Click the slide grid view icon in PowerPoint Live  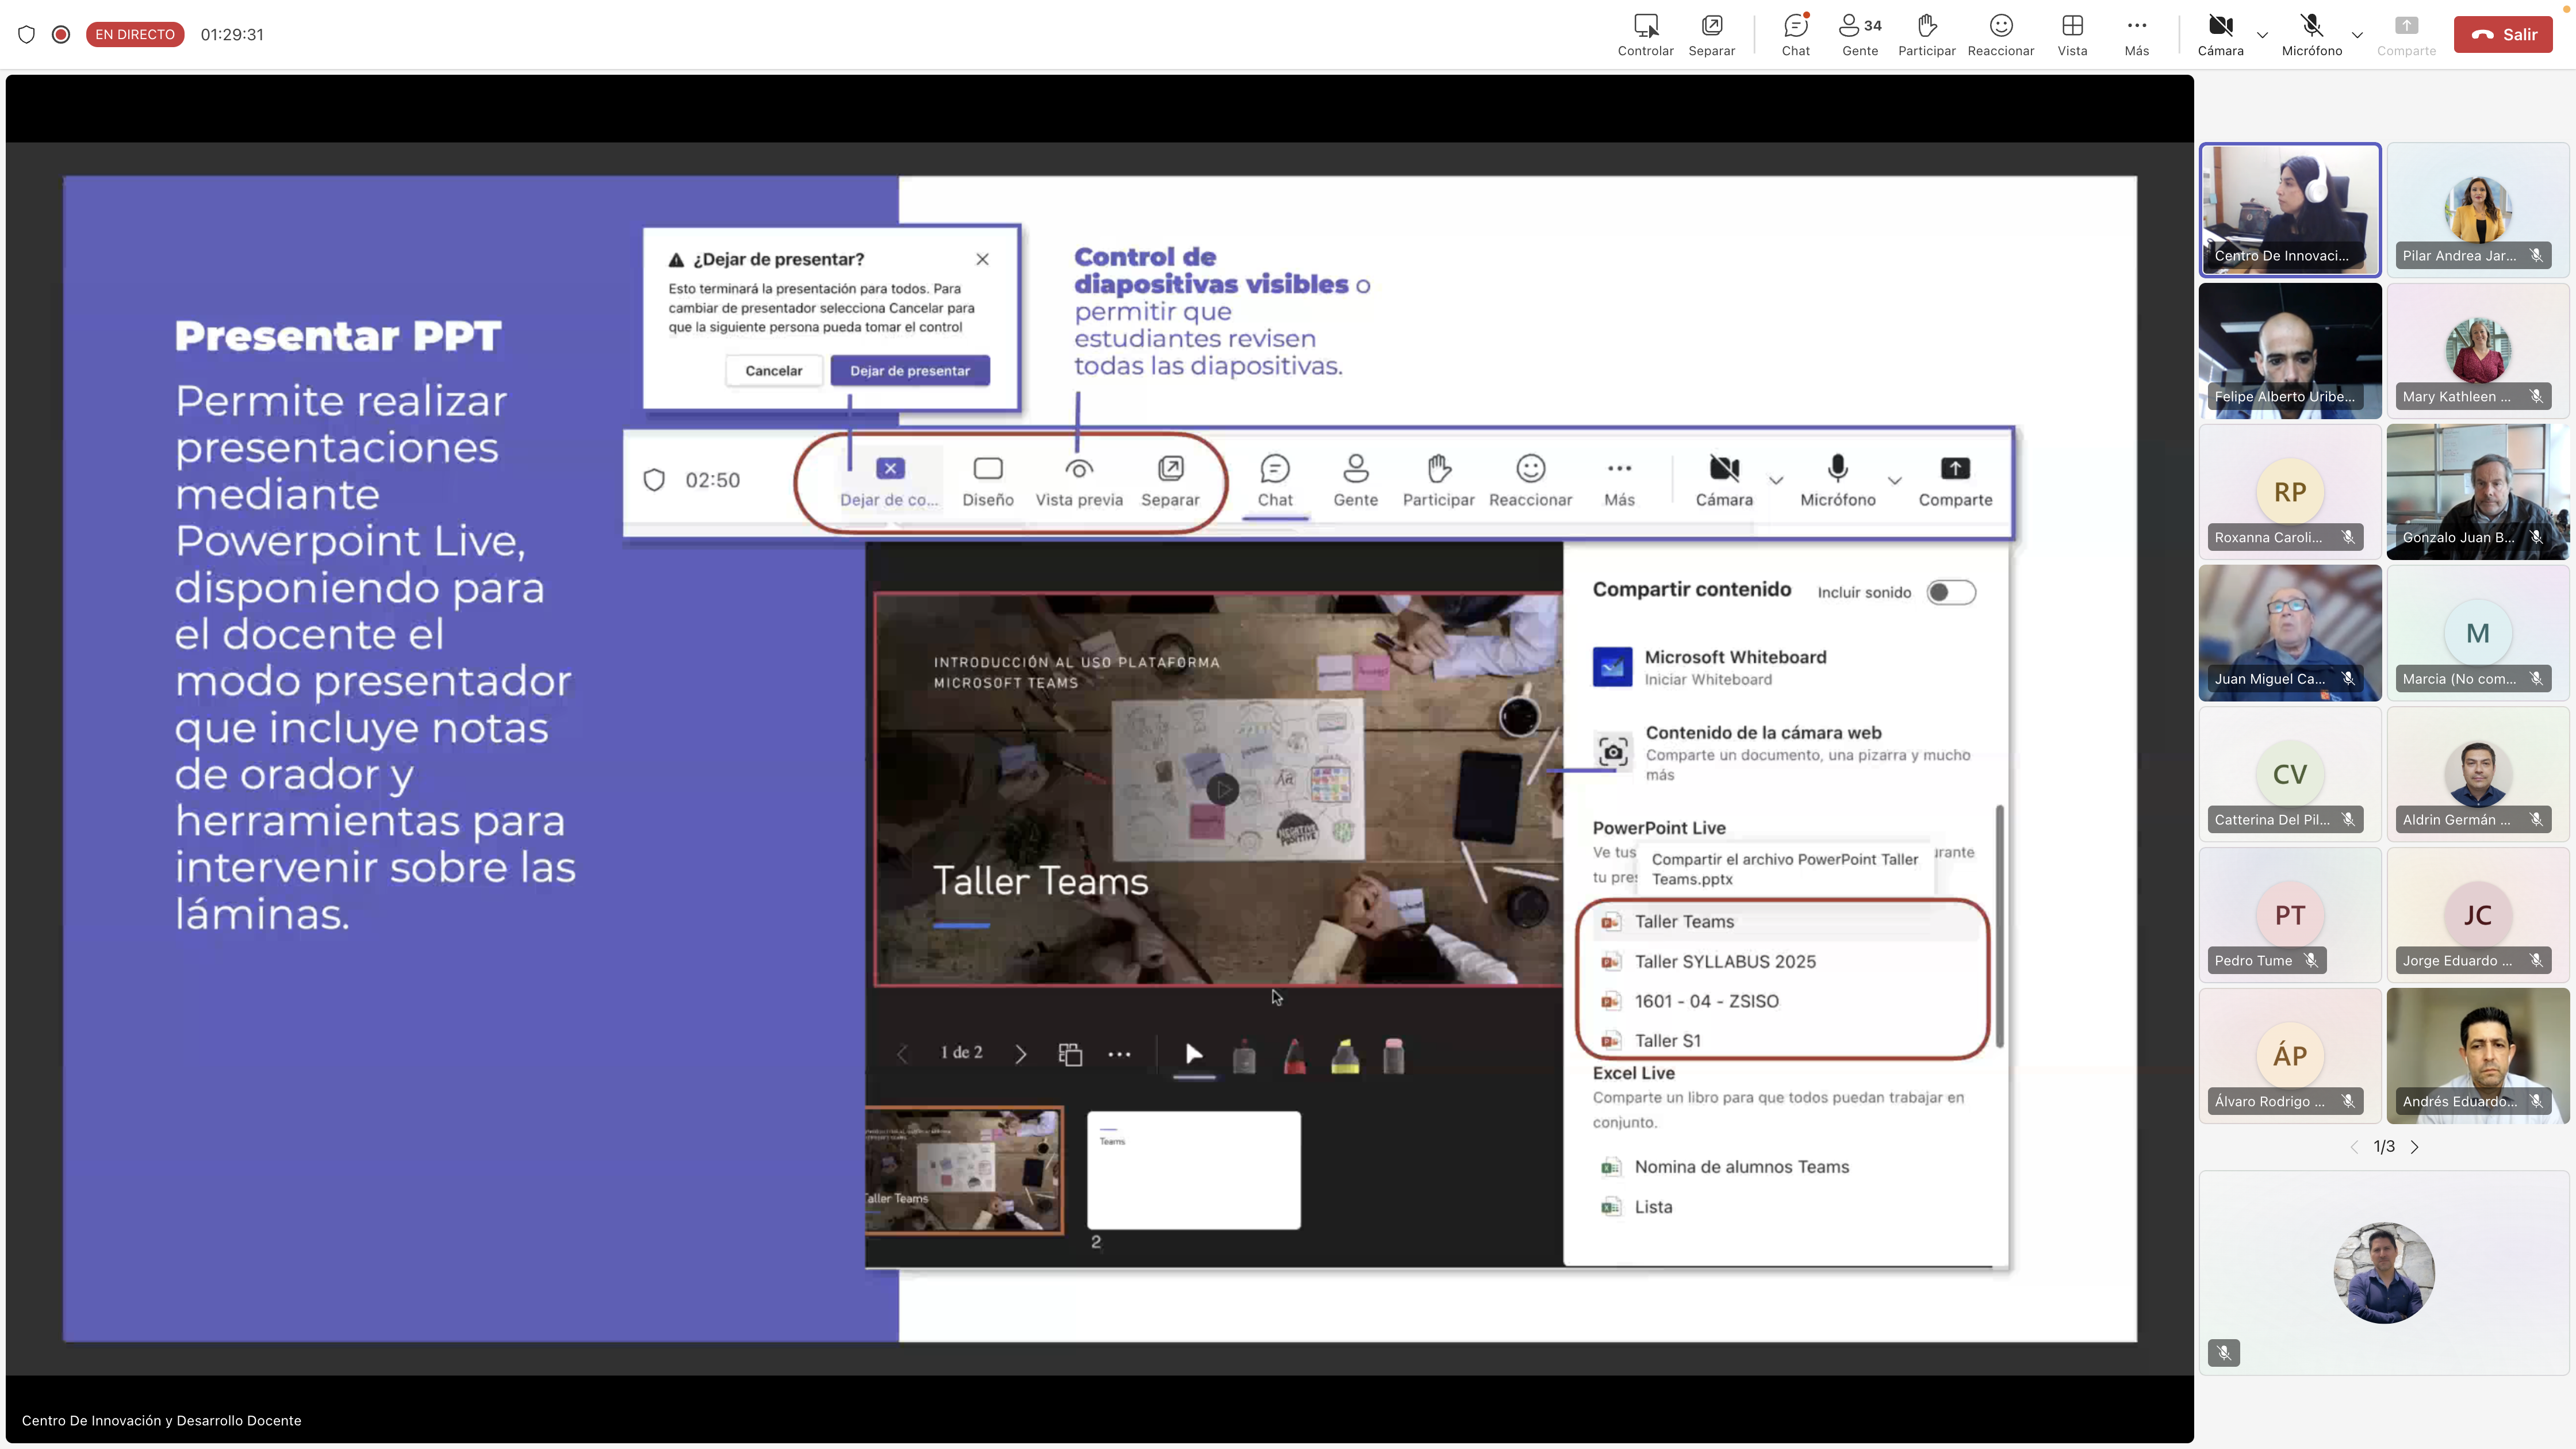1070,1054
